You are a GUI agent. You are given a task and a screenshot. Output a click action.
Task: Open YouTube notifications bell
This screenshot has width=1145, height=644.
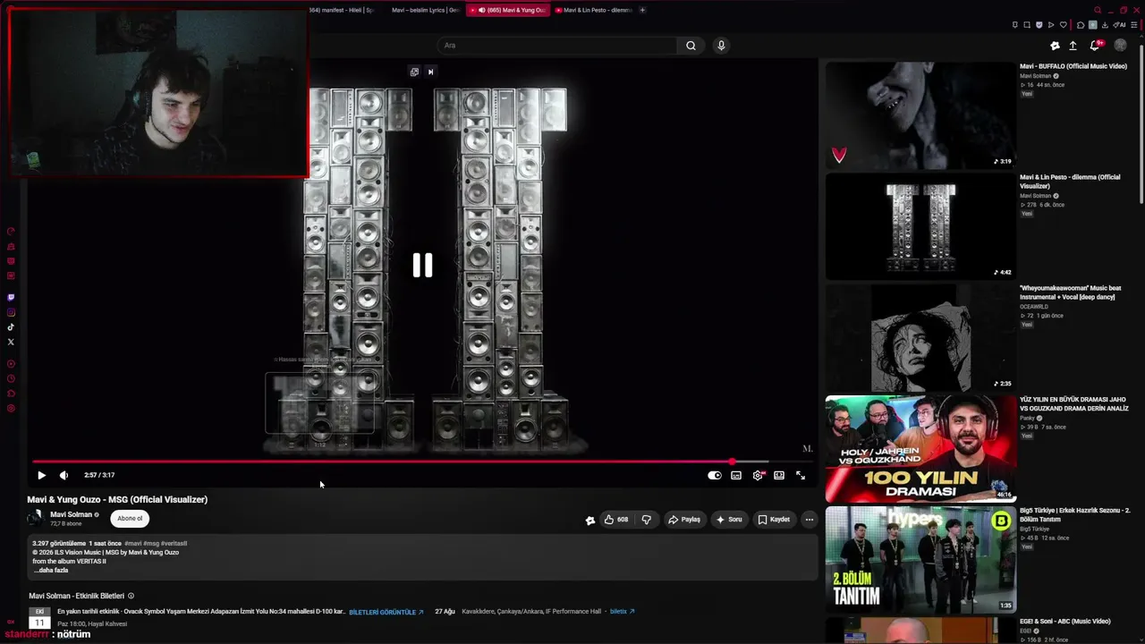(1095, 46)
